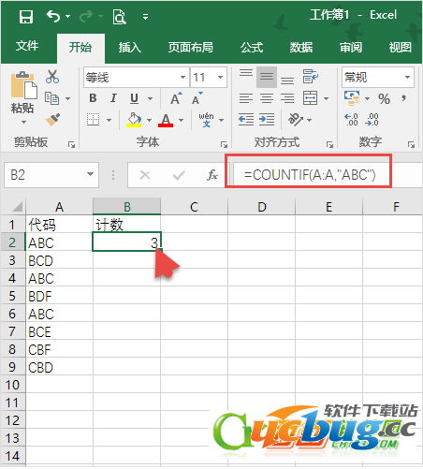The height and width of the screenshot is (469, 423).
Task: Open the font name dropdown 等线
Action: pyautogui.click(x=183, y=77)
